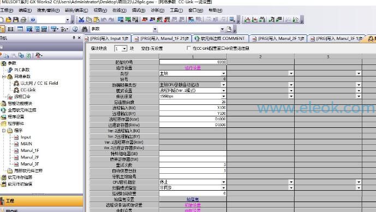Open the MAIN program in tree
Screen dimensions: 376x212
tap(26, 144)
